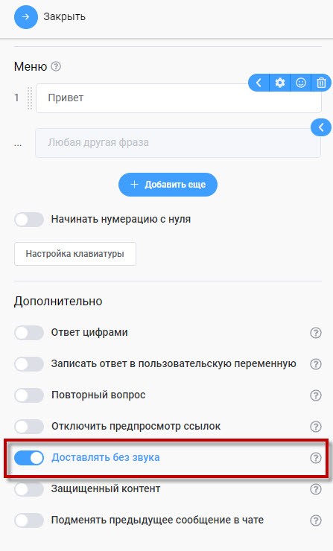Turn off Доставлять без звука switch
Screen dimensions: 333x551
coord(29,457)
